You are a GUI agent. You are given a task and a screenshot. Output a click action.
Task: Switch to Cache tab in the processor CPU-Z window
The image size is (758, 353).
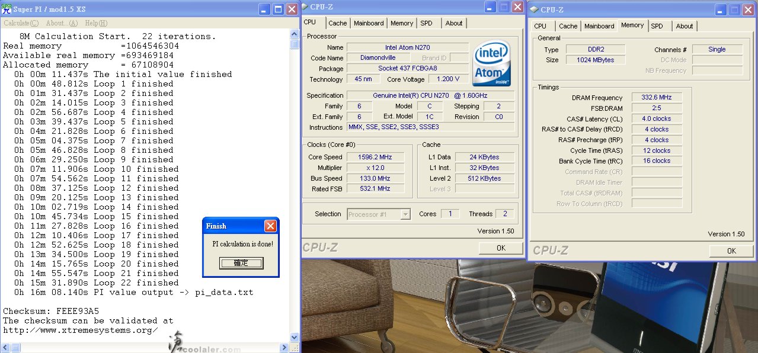(x=337, y=23)
